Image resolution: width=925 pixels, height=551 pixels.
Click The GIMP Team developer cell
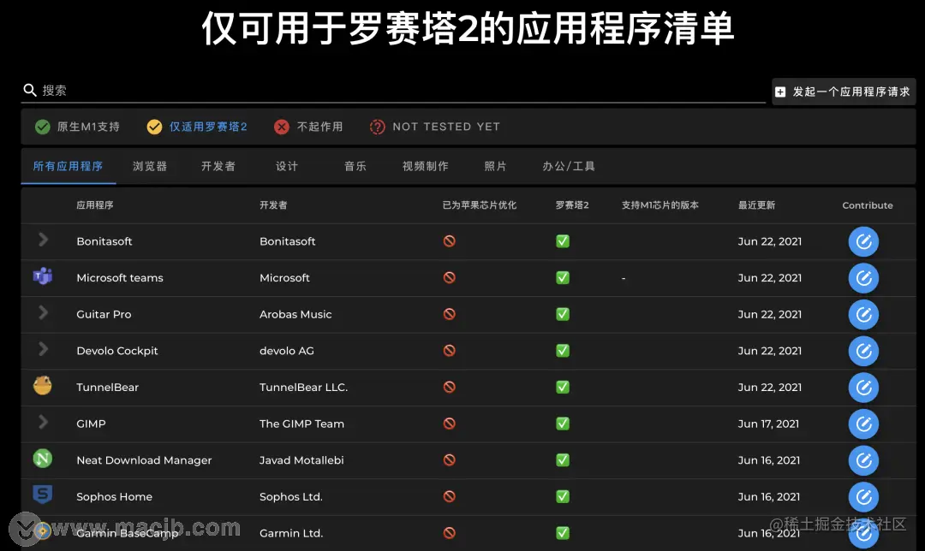tap(301, 424)
